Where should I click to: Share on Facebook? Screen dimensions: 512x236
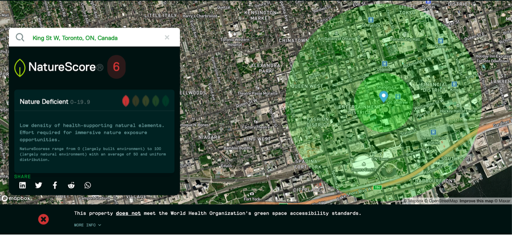pyautogui.click(x=55, y=185)
